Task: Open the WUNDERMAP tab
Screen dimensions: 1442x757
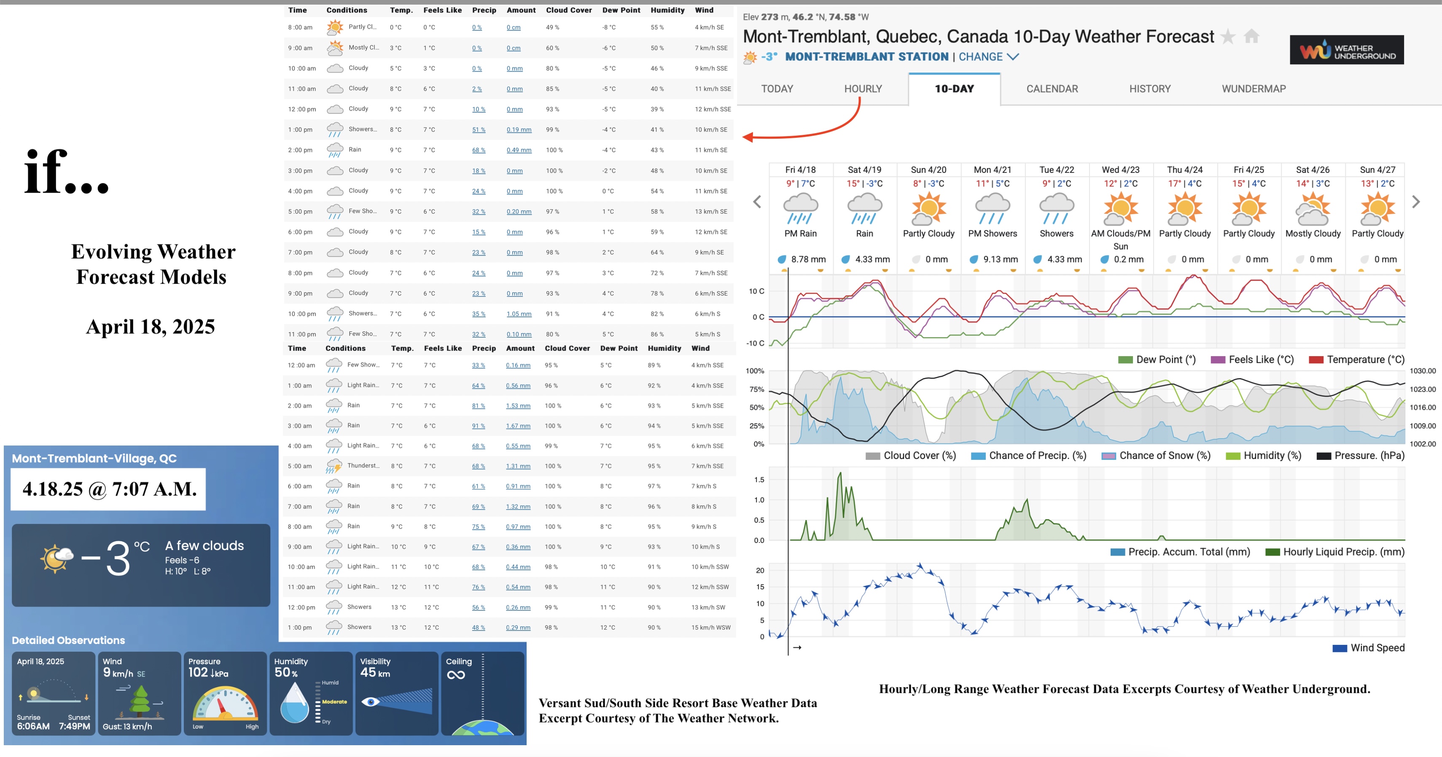Action: point(1254,89)
